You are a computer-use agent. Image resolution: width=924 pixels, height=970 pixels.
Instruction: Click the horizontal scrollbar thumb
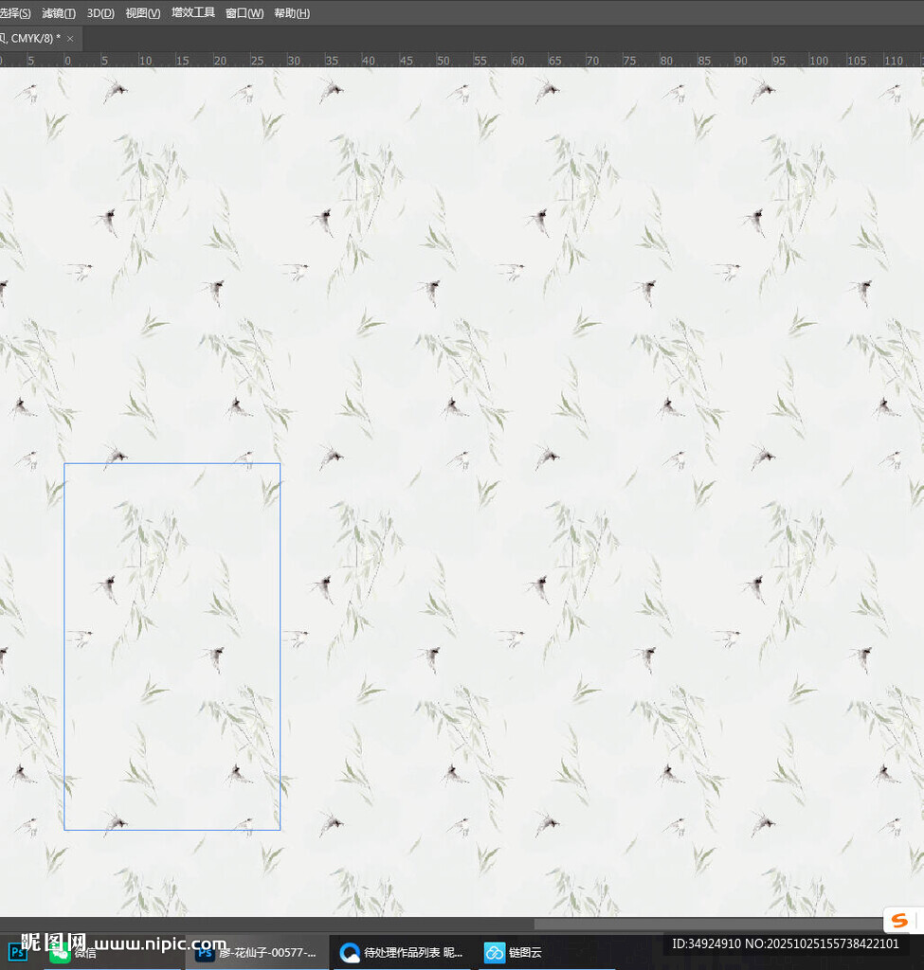pyautogui.click(x=711, y=924)
